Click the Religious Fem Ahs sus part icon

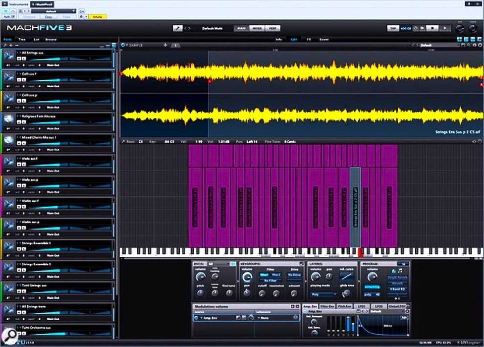[x=9, y=119]
